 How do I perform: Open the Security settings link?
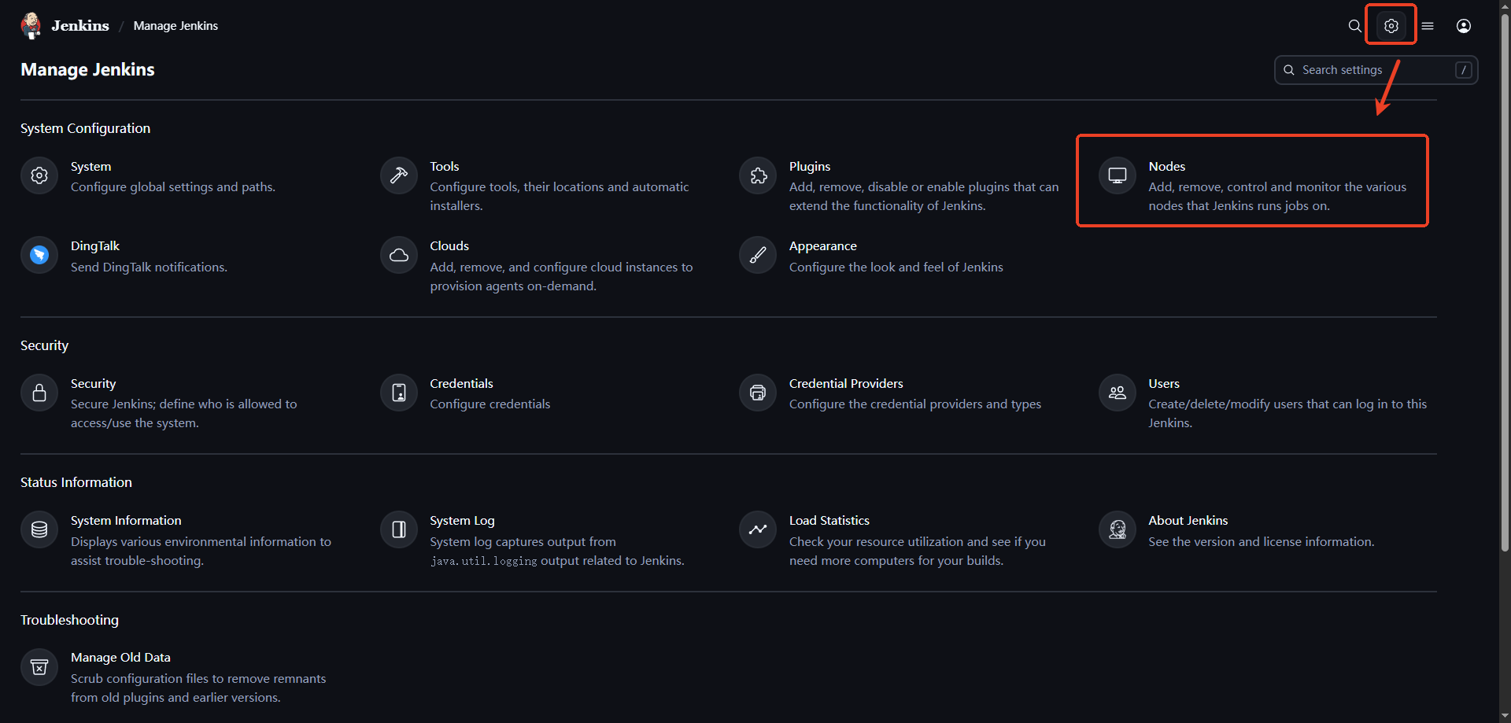coord(93,384)
